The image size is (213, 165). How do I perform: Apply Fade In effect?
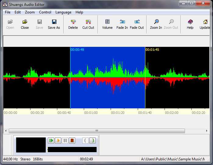(122, 24)
